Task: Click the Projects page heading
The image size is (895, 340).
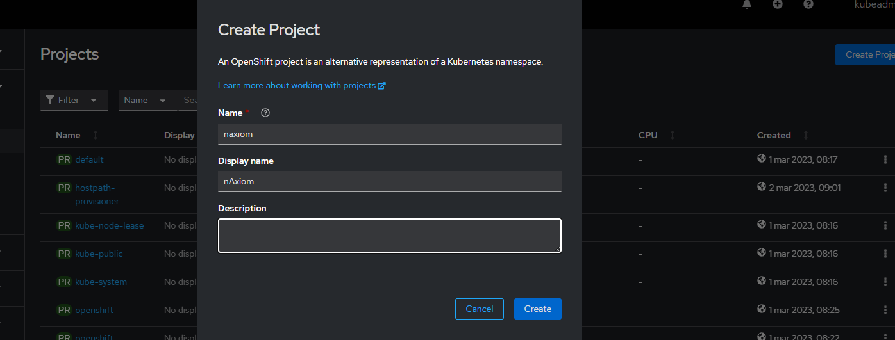Action: tap(70, 54)
